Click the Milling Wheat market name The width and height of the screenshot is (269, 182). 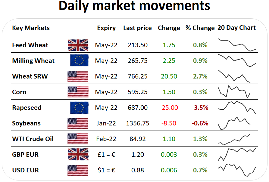pos(33,61)
